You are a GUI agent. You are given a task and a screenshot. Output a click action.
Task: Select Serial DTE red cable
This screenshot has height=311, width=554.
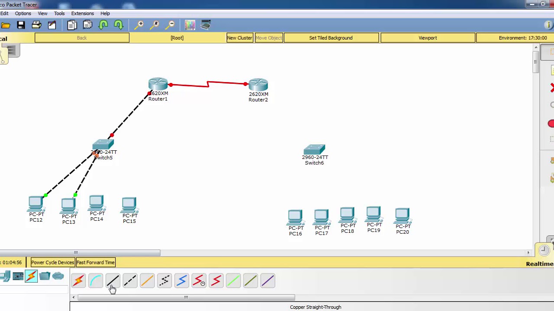(216, 281)
